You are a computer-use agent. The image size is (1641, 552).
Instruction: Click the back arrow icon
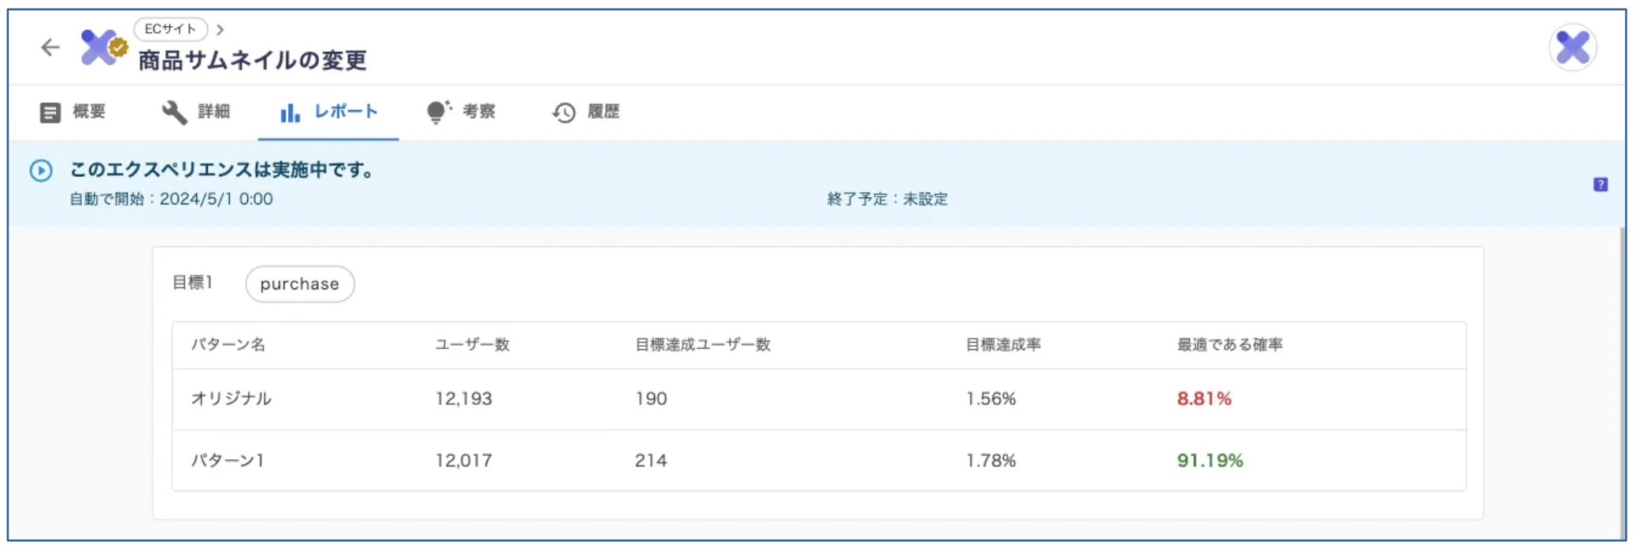[x=50, y=47]
